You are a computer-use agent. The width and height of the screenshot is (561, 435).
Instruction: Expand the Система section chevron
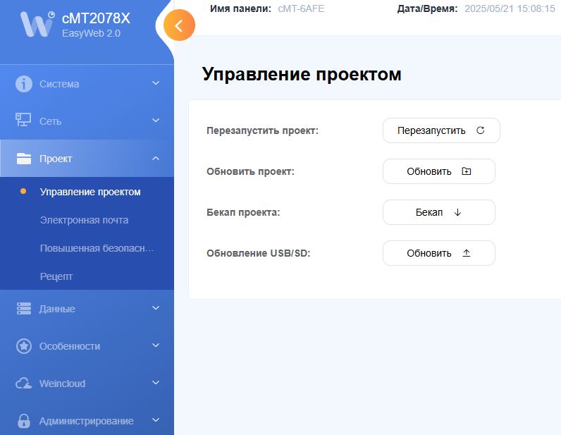pos(156,84)
